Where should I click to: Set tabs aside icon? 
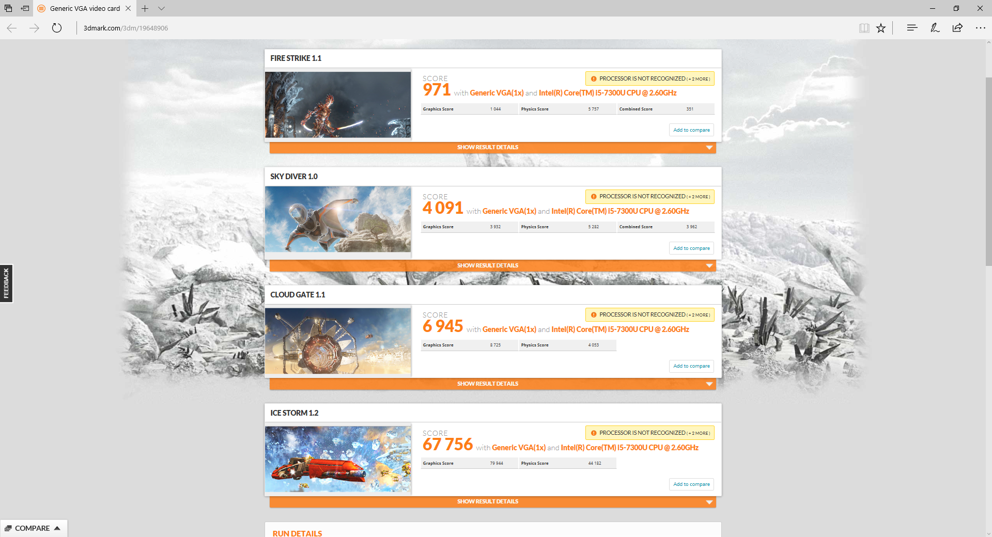(25, 8)
